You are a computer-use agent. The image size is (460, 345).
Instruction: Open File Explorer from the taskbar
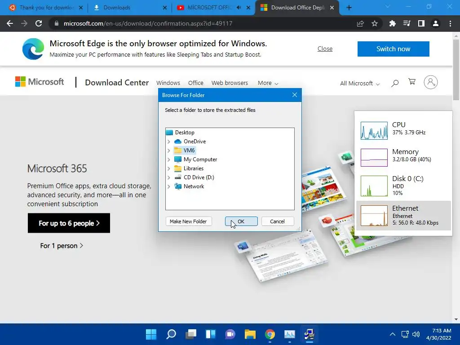(250, 334)
